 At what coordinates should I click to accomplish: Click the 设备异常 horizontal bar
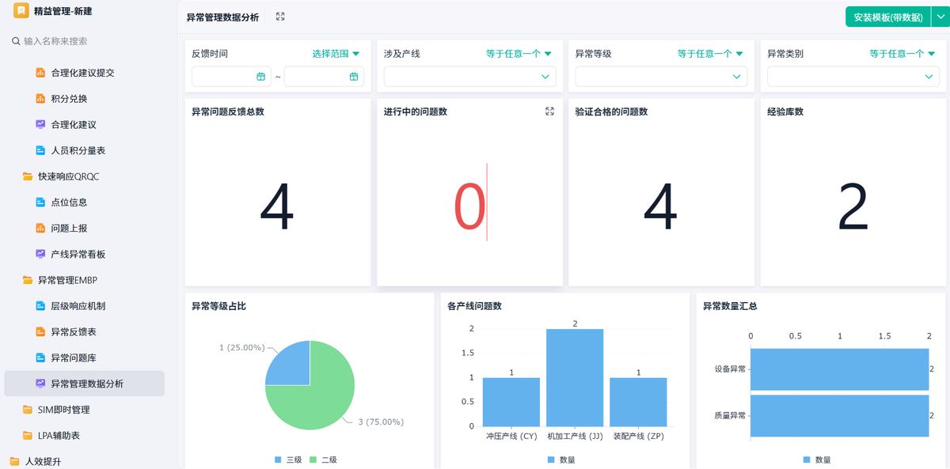click(x=839, y=369)
